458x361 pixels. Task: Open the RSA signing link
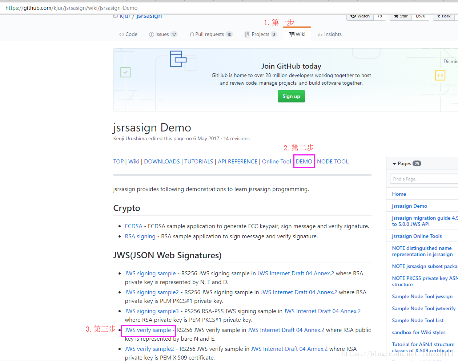(140, 236)
